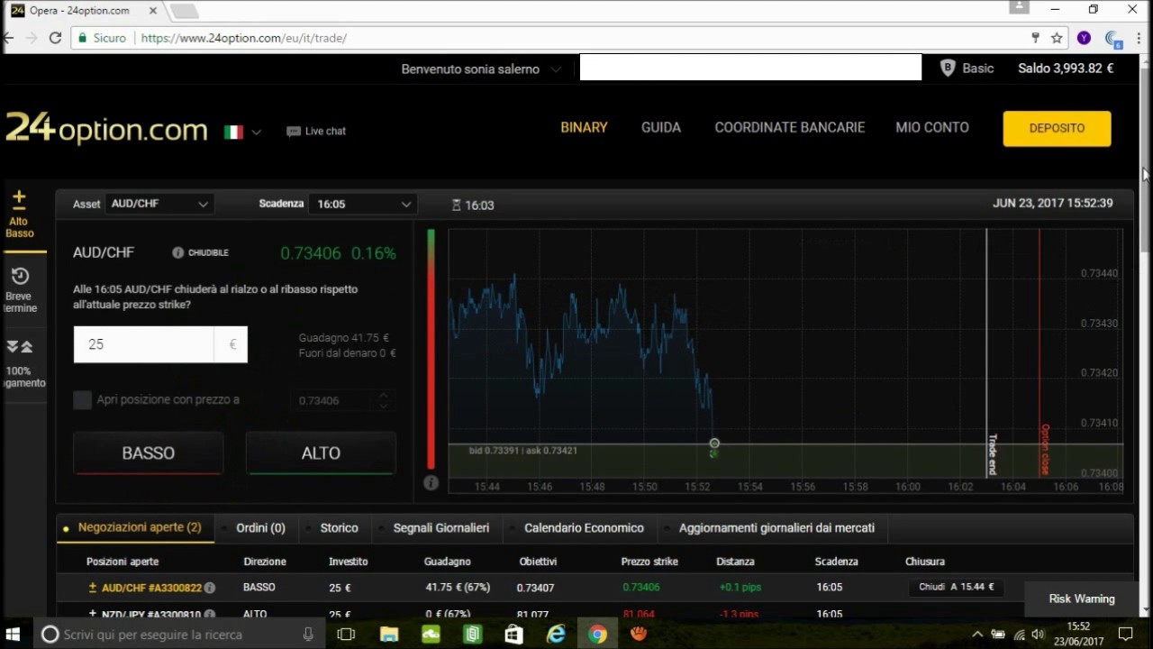The image size is (1153, 649).
Task: Click the Chiudi A 15.44 € button
Action: pyautogui.click(x=956, y=587)
